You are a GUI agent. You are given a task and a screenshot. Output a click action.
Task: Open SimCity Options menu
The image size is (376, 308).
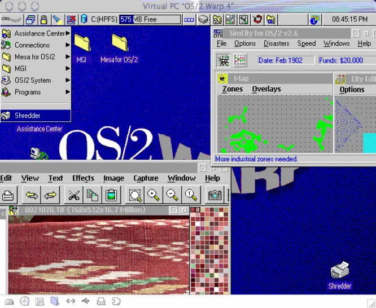(x=245, y=43)
